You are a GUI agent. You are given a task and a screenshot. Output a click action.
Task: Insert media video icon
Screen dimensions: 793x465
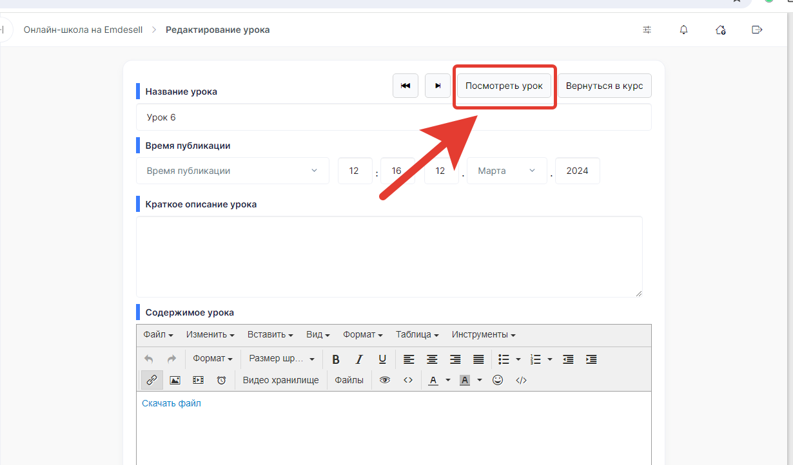(198, 380)
